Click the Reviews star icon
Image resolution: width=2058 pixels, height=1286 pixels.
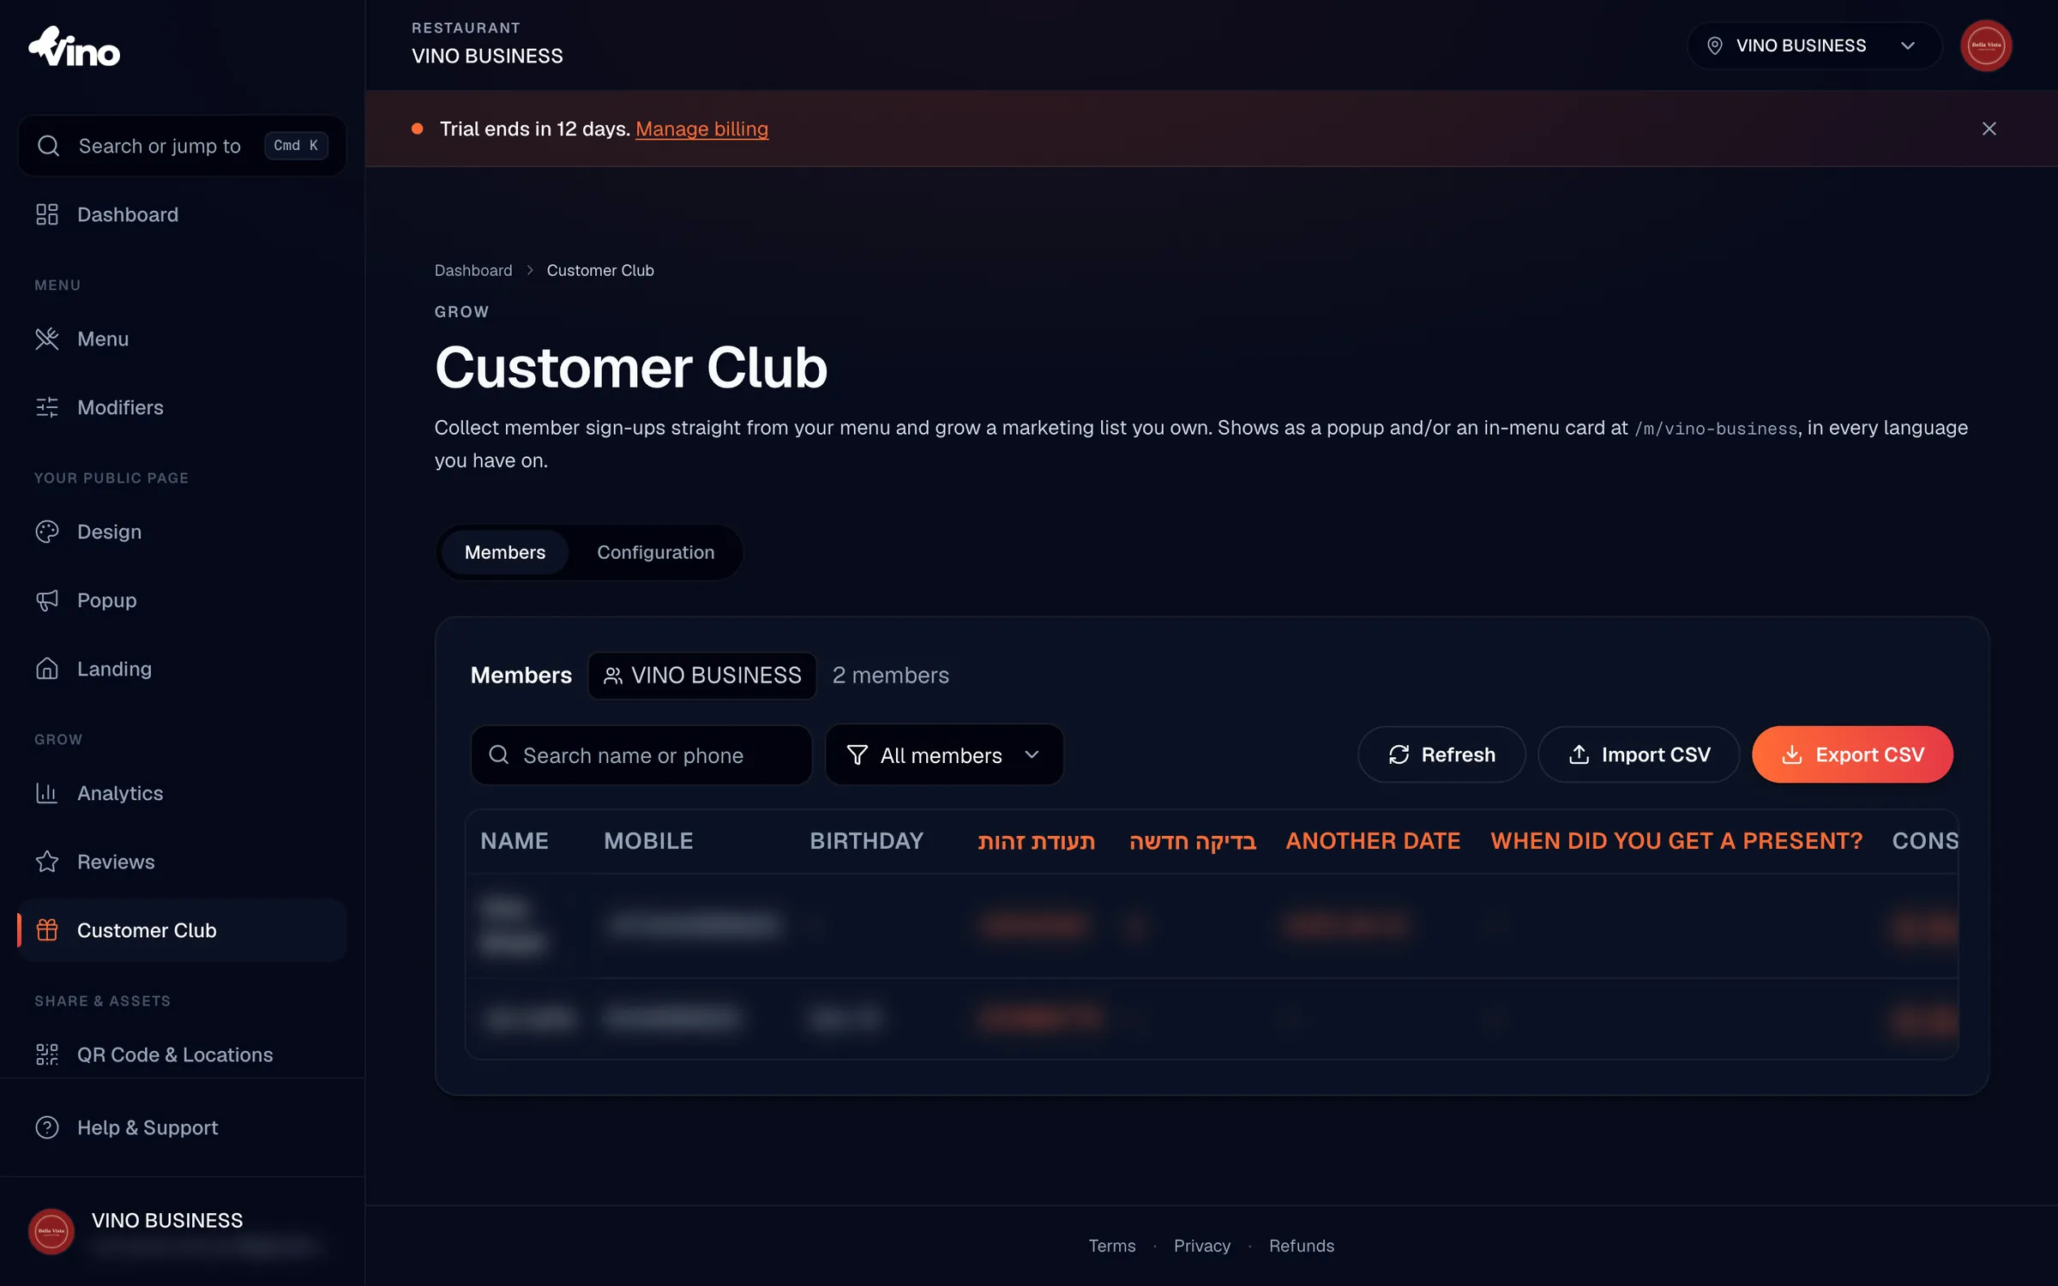click(47, 862)
